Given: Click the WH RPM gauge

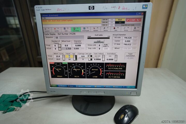Looking at the screenshot, I should coord(59,70).
